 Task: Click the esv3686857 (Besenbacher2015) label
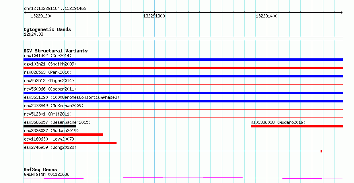[x=57, y=122]
